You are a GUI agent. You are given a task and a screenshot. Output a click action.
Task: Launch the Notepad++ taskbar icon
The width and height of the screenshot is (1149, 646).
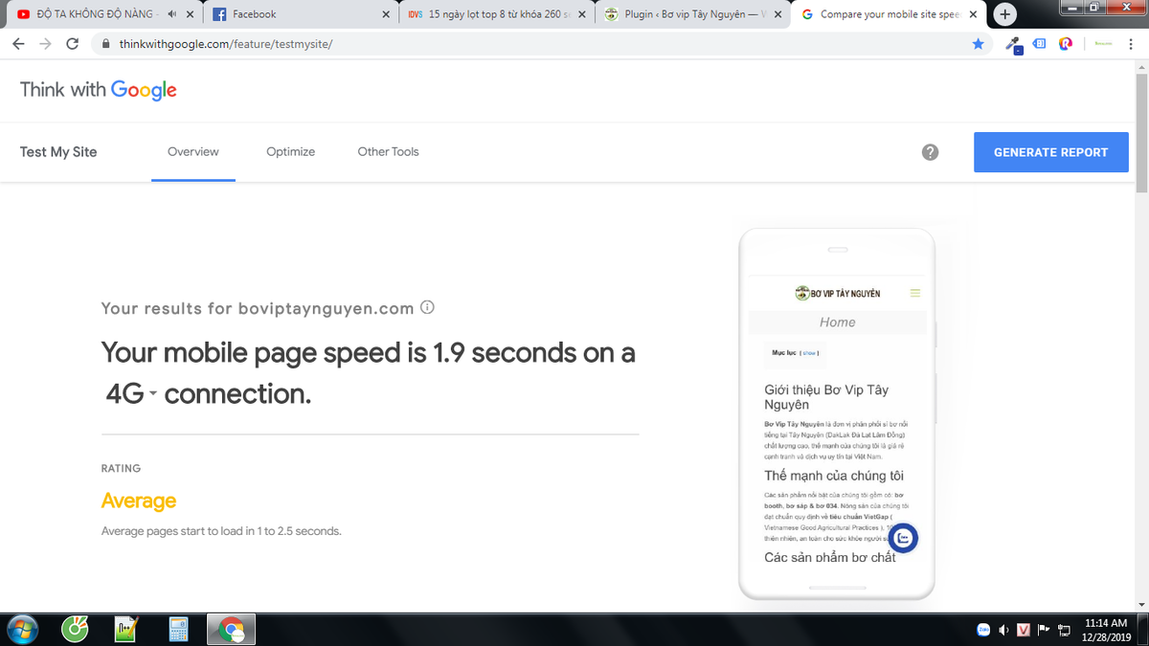coord(126,629)
